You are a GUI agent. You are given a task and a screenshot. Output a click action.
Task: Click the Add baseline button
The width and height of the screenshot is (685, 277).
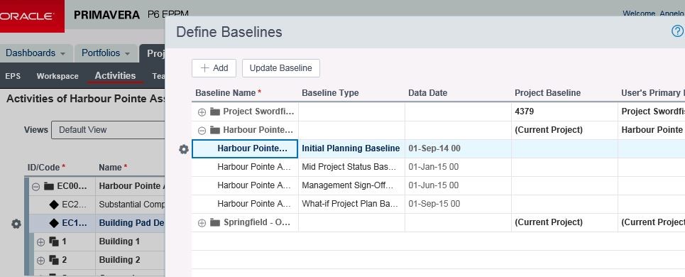[214, 68]
